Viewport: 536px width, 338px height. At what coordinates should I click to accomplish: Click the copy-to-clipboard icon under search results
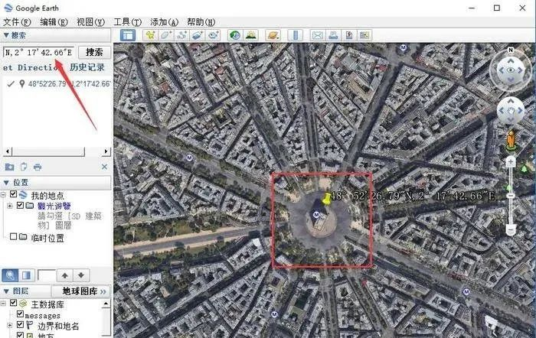click(x=24, y=167)
